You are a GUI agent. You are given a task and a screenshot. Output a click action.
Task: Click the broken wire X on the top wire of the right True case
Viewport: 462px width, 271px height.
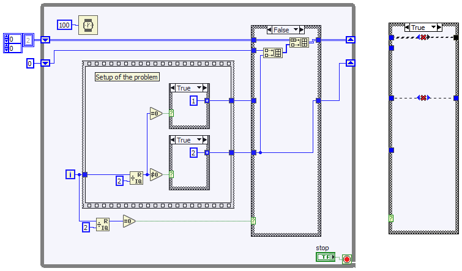423,37
